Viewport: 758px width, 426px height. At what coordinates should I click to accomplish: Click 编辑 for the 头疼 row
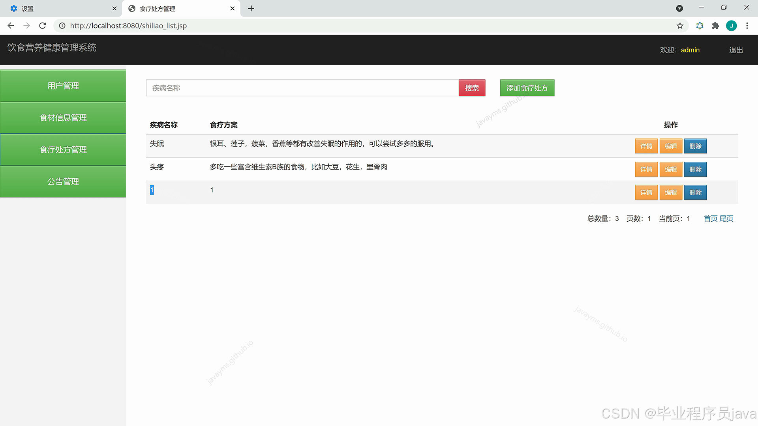click(x=671, y=169)
